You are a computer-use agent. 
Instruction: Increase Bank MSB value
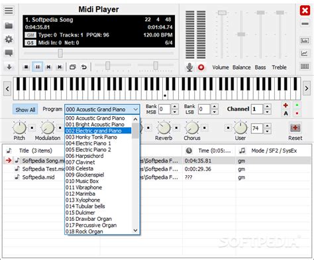pyautogui.click(x=175, y=106)
